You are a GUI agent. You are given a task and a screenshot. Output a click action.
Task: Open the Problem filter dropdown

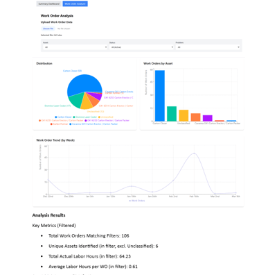tap(208, 47)
